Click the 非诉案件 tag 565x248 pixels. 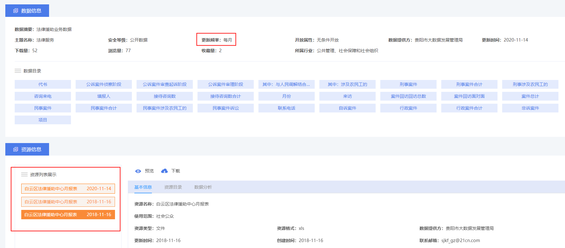(x=530, y=108)
